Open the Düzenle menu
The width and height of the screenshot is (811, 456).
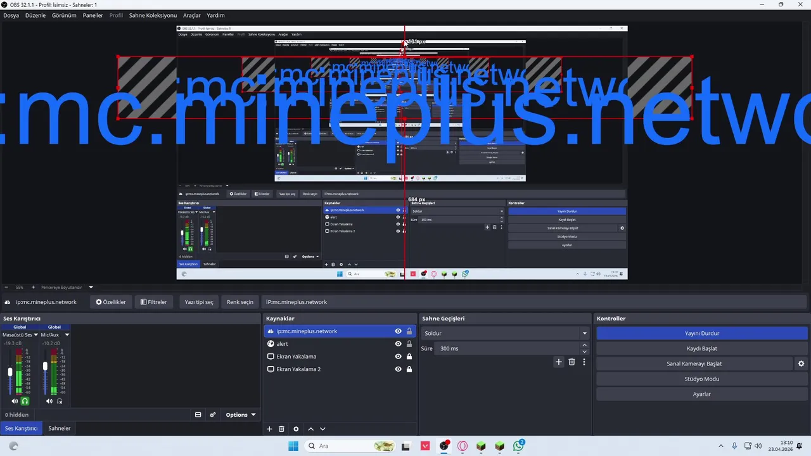(35, 15)
